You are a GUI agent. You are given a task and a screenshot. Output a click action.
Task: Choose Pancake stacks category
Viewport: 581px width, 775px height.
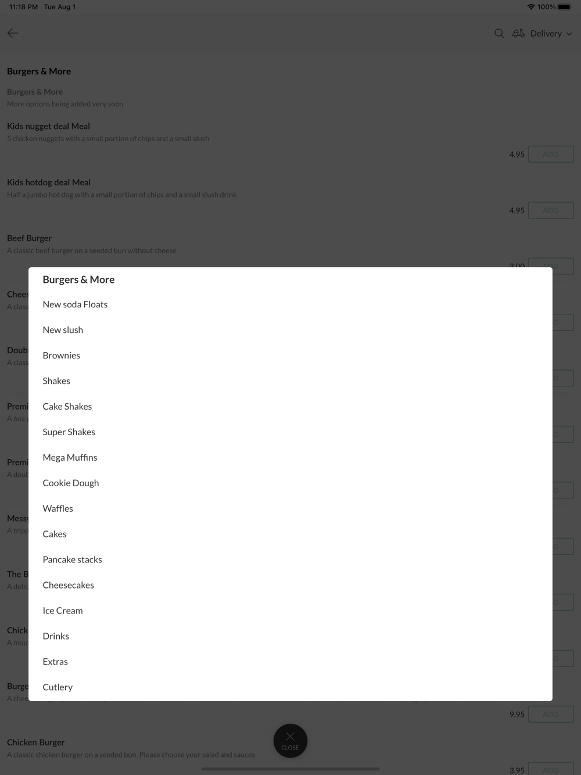[x=72, y=560]
